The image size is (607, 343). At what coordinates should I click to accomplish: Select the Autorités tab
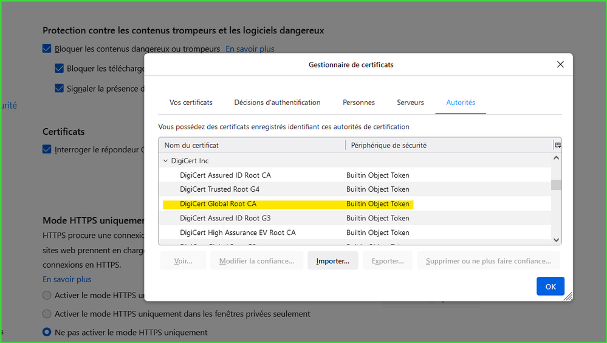(x=461, y=103)
